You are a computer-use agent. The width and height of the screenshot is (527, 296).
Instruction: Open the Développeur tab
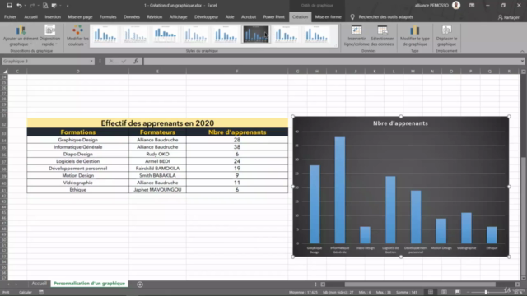(206, 16)
